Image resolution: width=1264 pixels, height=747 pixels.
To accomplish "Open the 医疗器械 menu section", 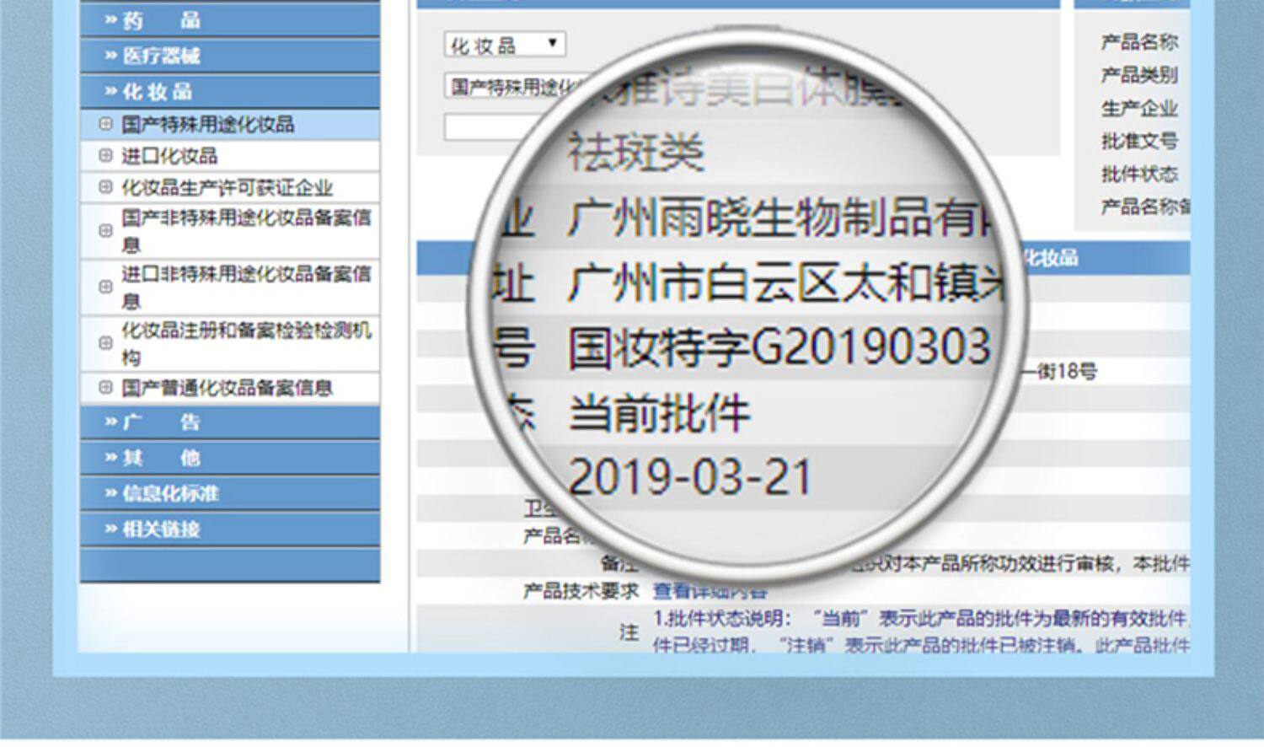I will tap(229, 56).
